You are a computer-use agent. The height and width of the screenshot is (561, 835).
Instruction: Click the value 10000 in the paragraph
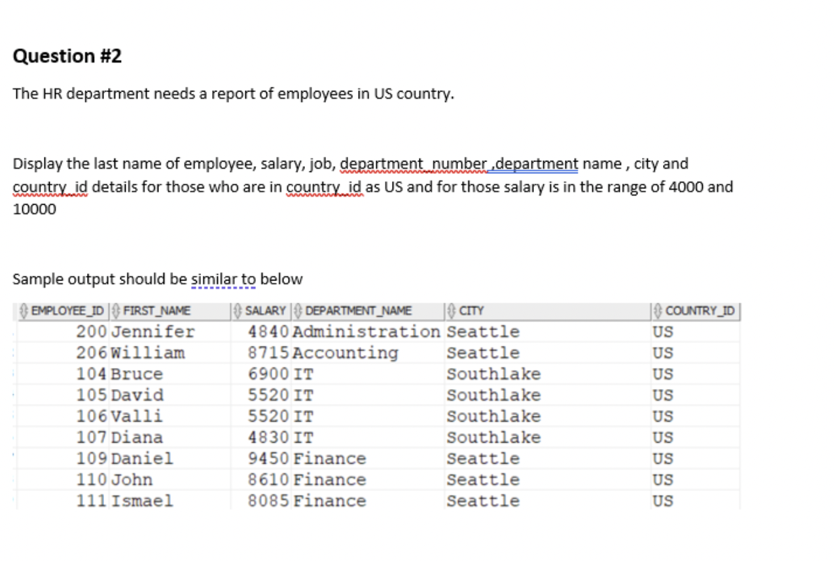click(34, 209)
